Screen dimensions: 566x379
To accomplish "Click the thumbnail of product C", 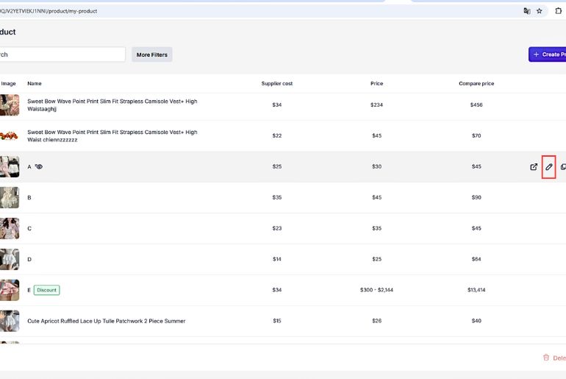I will click(10, 228).
